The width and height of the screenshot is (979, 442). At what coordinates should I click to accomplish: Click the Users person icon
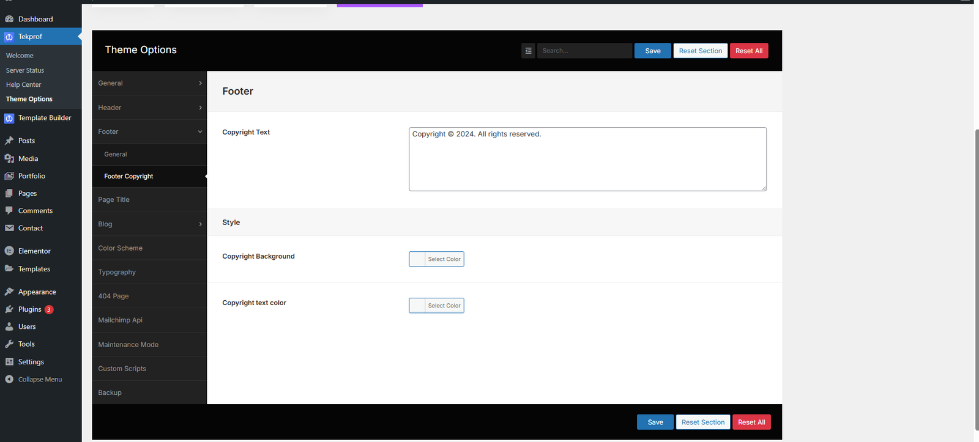[x=9, y=326]
